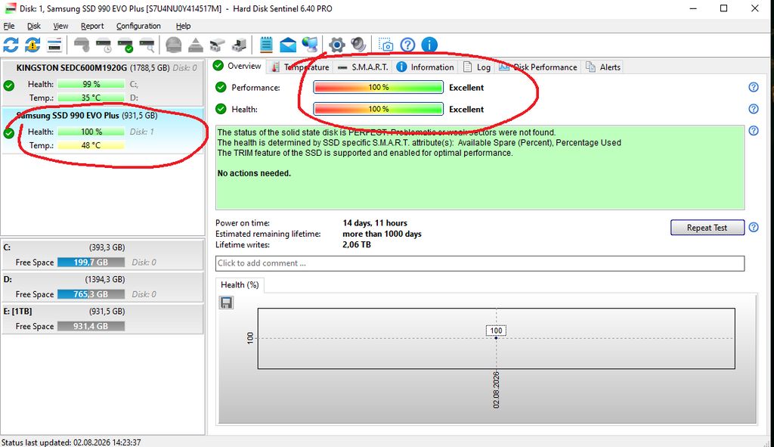
Task: Click the Kingston Temp. 35 °C bar
Action: pyautogui.click(x=91, y=98)
